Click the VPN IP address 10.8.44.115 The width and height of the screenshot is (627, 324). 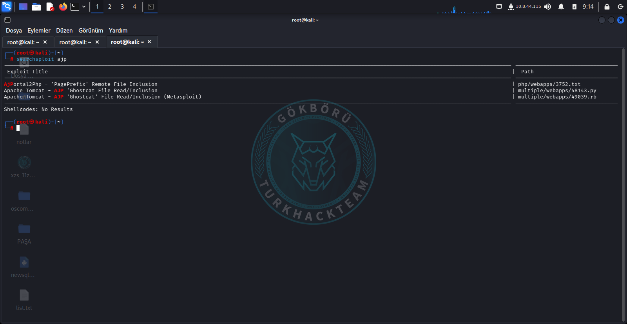(528, 7)
